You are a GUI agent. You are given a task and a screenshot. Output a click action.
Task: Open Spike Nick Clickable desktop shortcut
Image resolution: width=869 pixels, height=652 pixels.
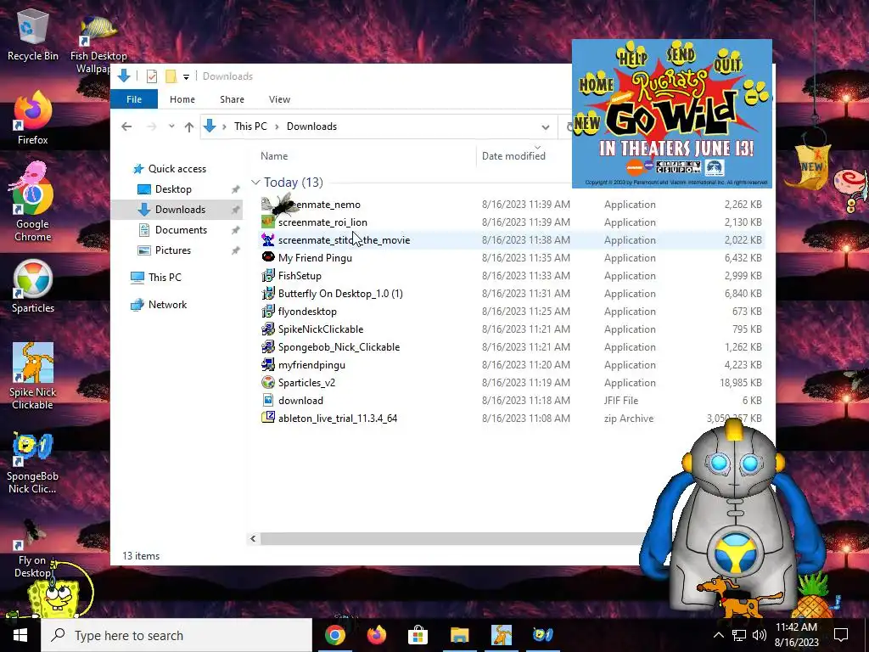point(33,374)
